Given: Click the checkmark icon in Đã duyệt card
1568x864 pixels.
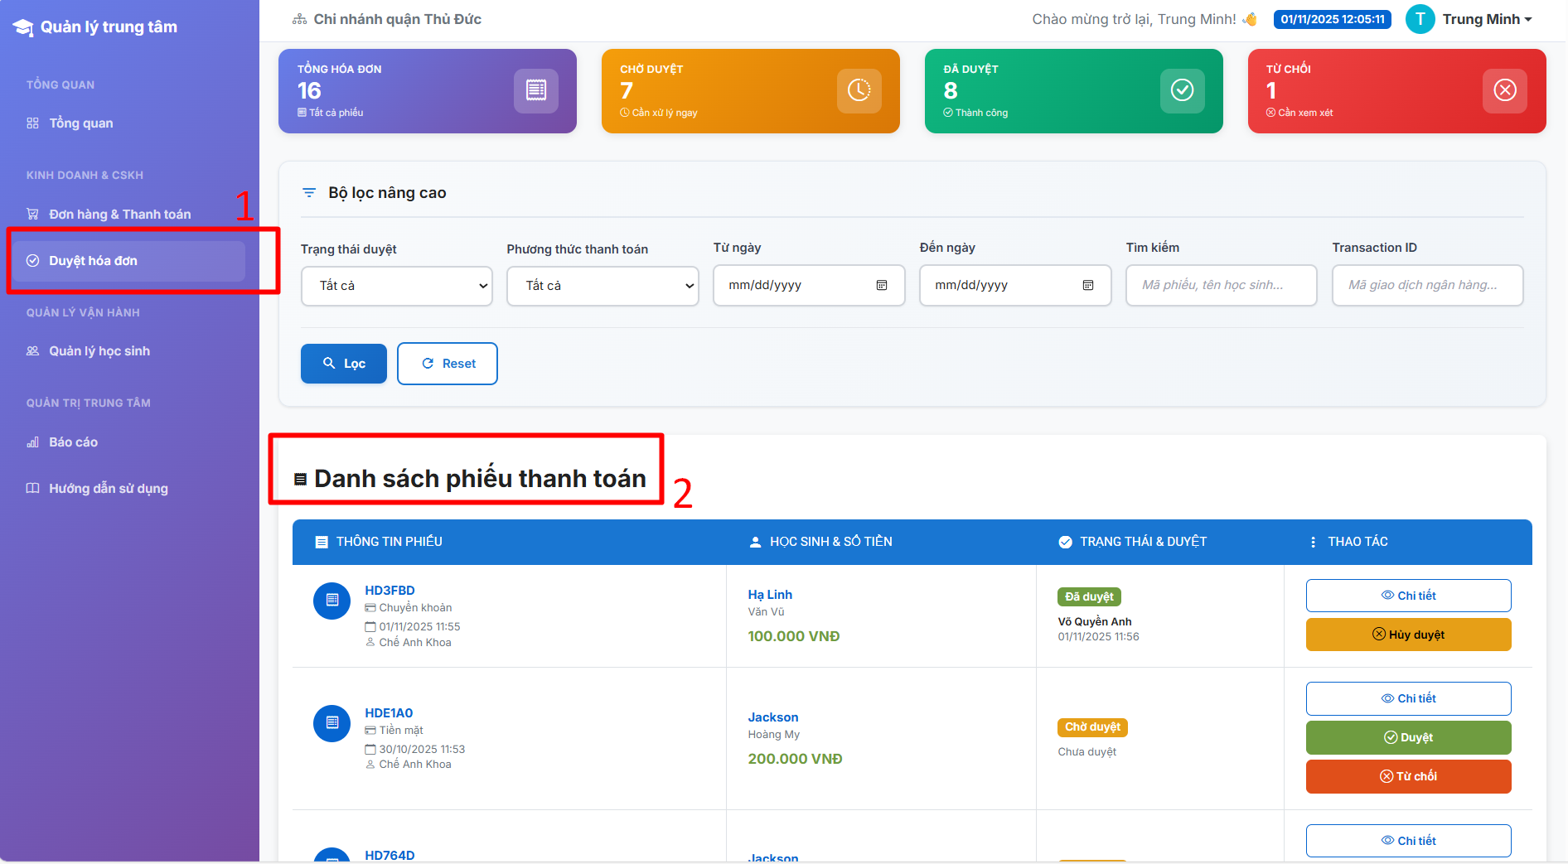Looking at the screenshot, I should [1182, 90].
